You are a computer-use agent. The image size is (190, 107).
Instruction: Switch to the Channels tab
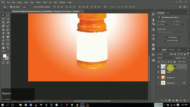[x=172, y=50]
